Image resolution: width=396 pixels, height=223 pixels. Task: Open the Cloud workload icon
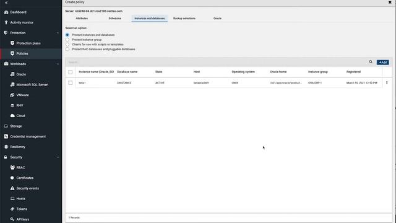pyautogui.click(x=12, y=116)
